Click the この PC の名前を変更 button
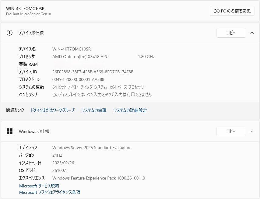The width and height of the screenshot is (260, 199). (232, 11)
